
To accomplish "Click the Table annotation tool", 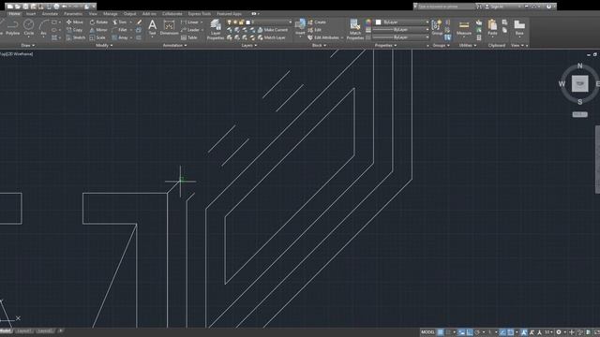I will [189, 37].
